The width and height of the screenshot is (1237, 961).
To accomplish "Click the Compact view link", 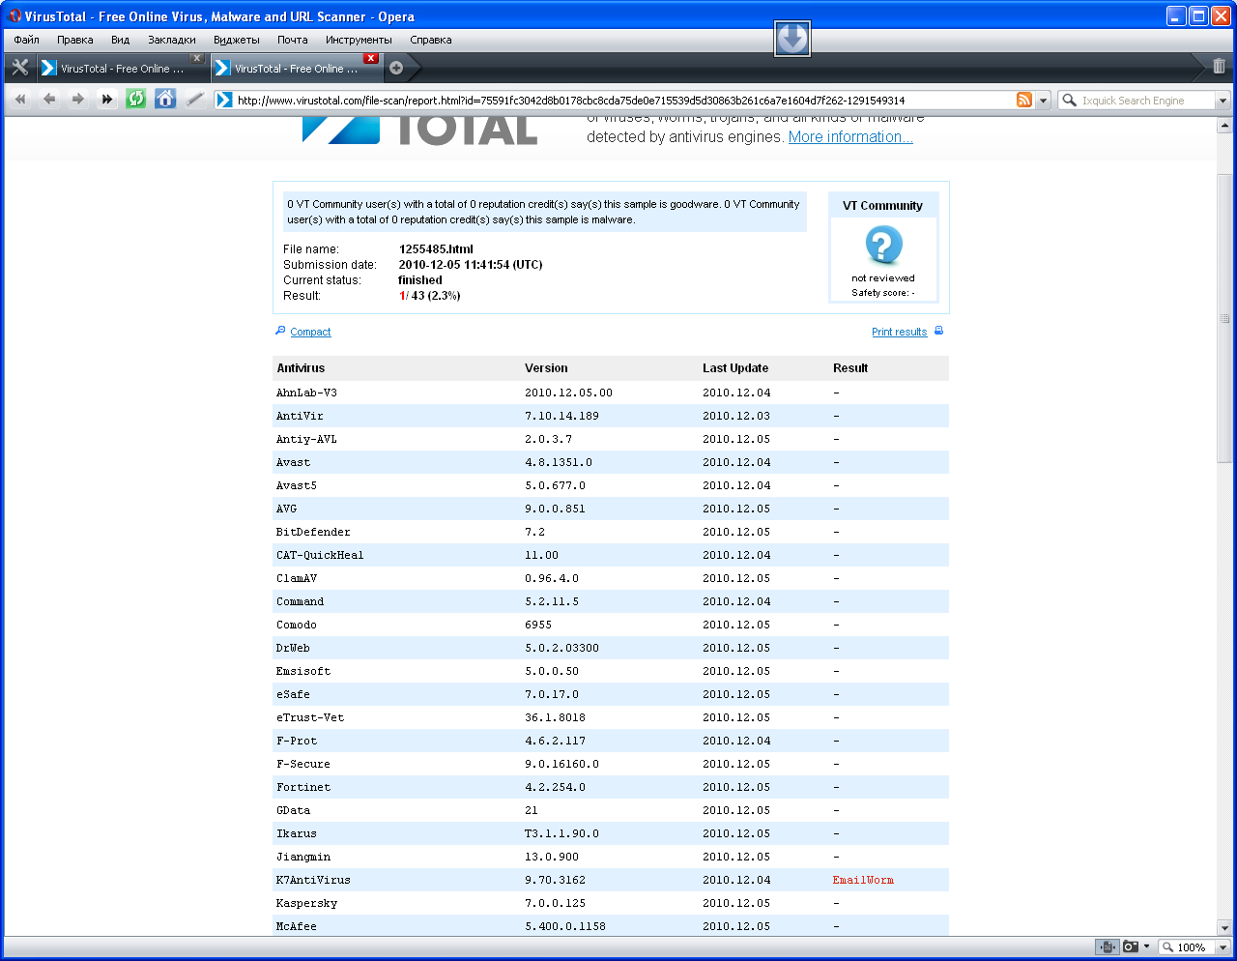I will tap(310, 332).
